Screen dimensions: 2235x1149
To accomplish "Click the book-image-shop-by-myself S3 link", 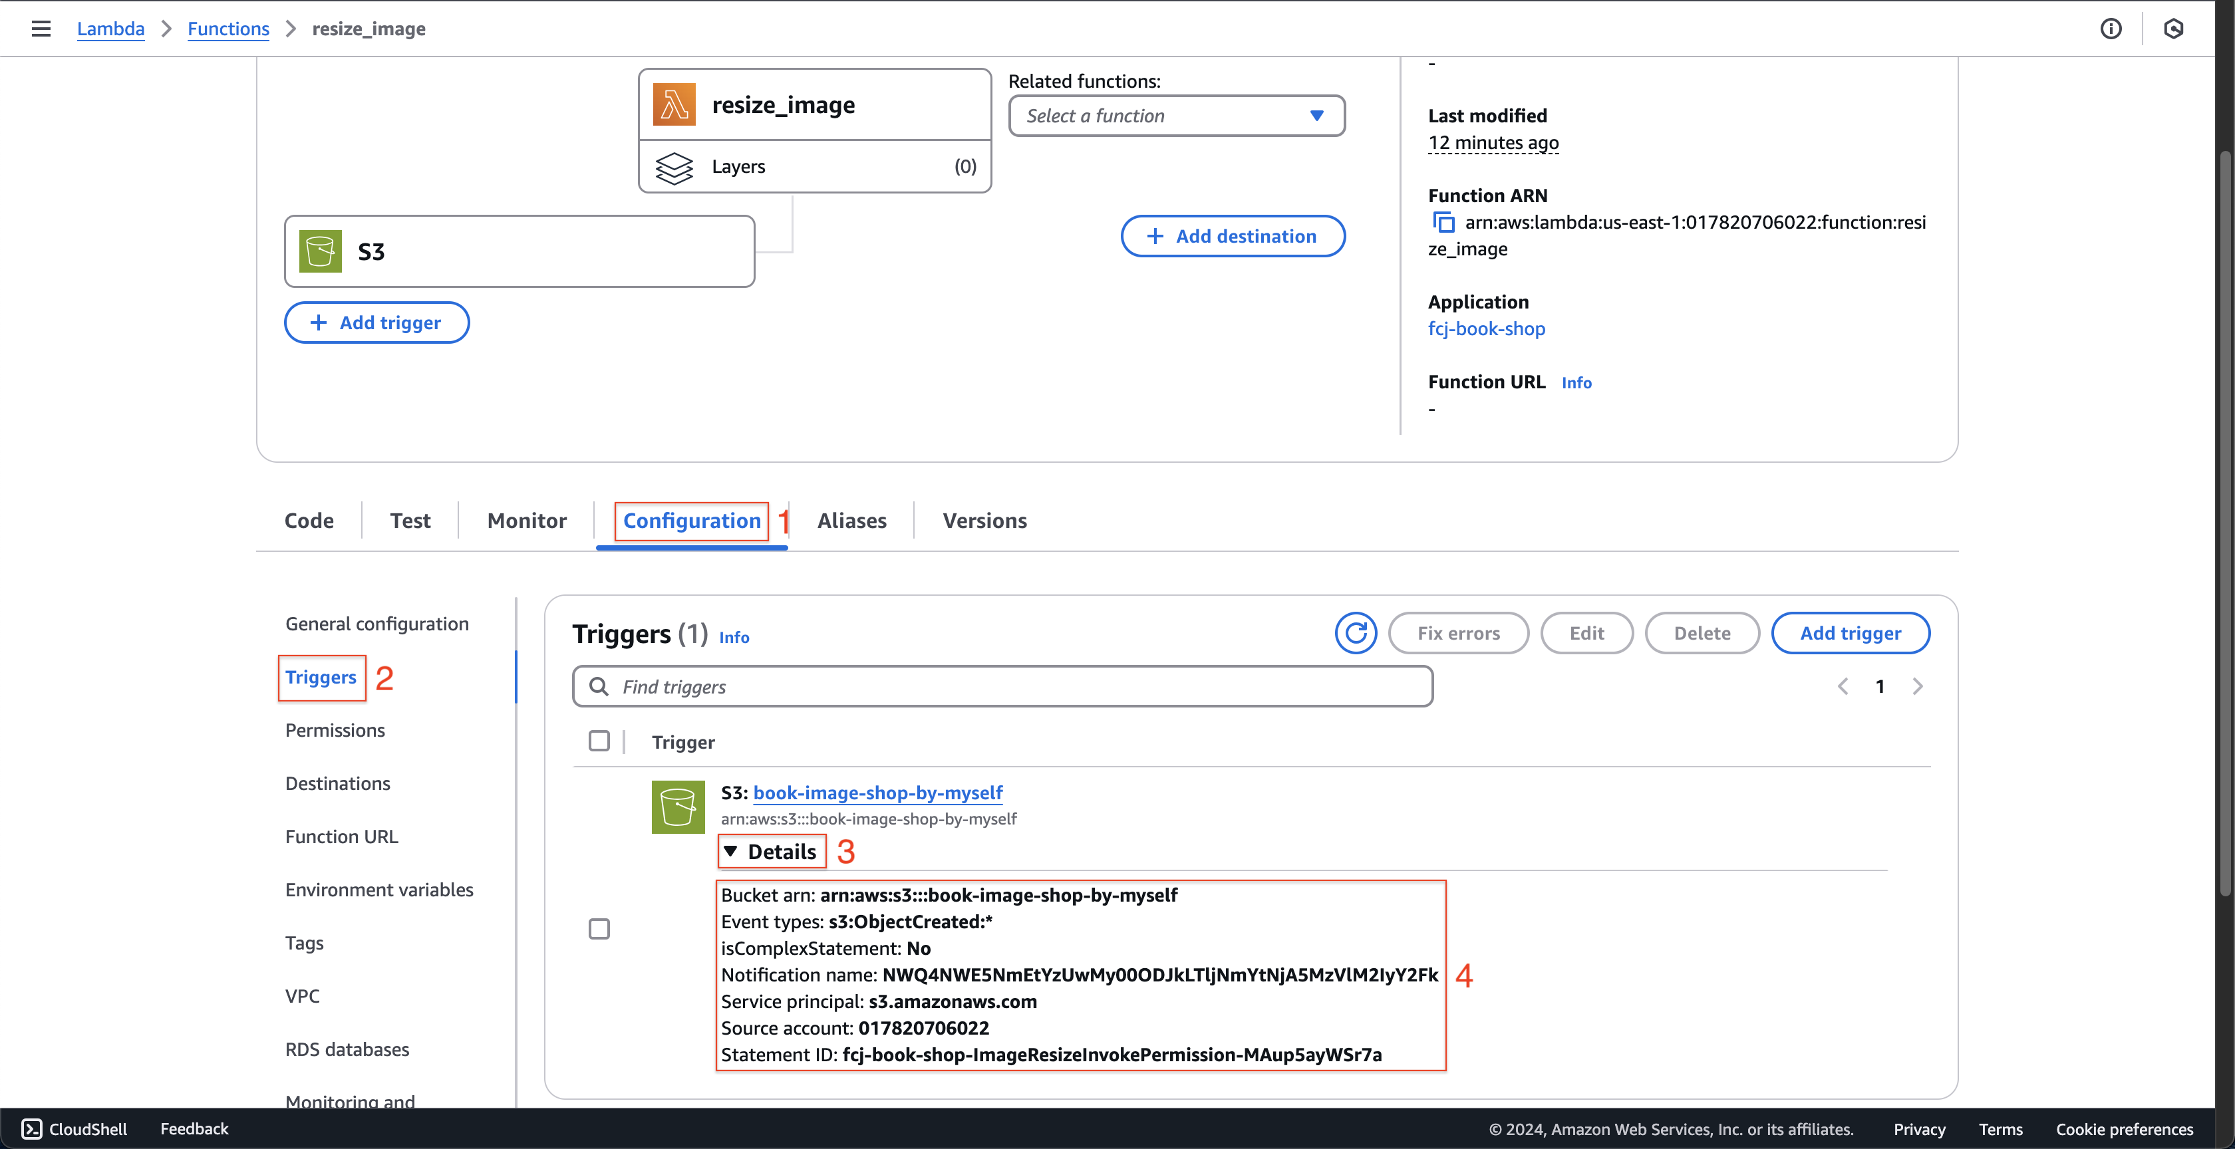I will coord(877,793).
